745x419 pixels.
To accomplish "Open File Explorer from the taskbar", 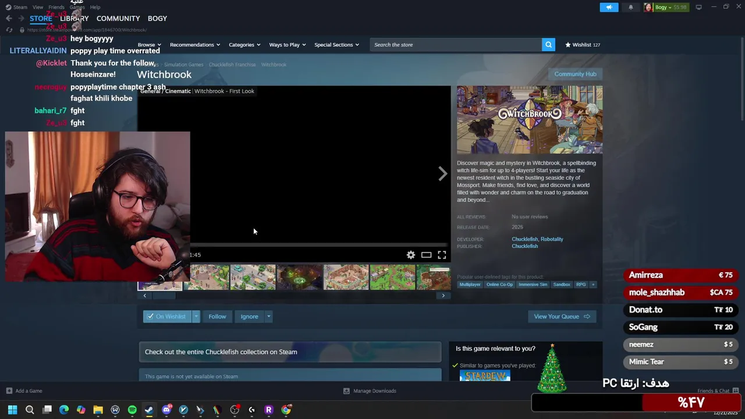I will point(98,410).
